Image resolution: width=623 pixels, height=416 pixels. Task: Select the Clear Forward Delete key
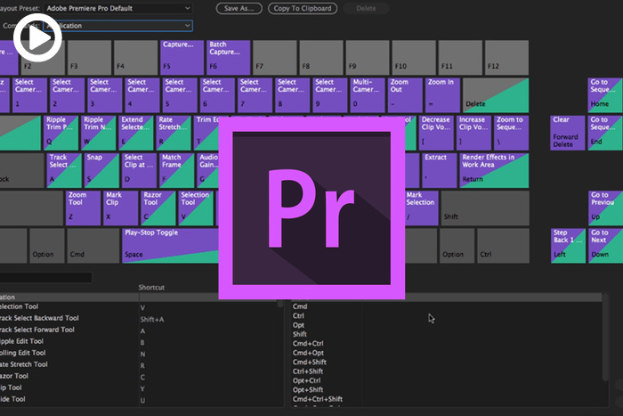(x=568, y=133)
